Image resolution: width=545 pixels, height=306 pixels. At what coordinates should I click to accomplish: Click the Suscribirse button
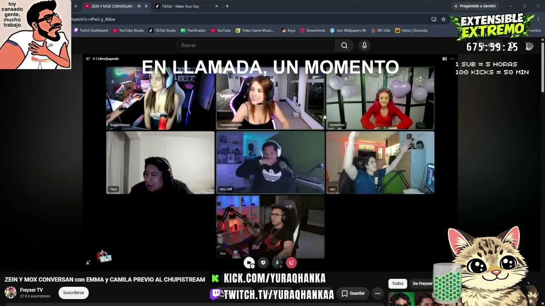[74, 292]
